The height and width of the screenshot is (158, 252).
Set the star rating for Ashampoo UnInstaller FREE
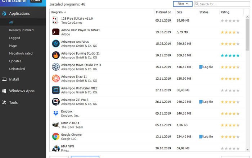click(x=230, y=90)
